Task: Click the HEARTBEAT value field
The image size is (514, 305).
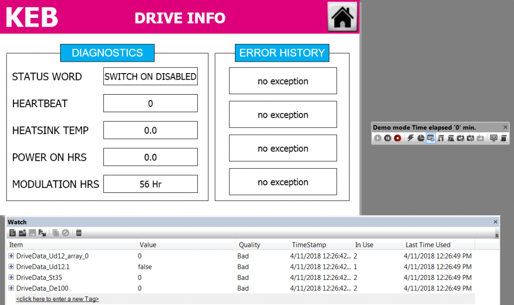Action: [151, 103]
